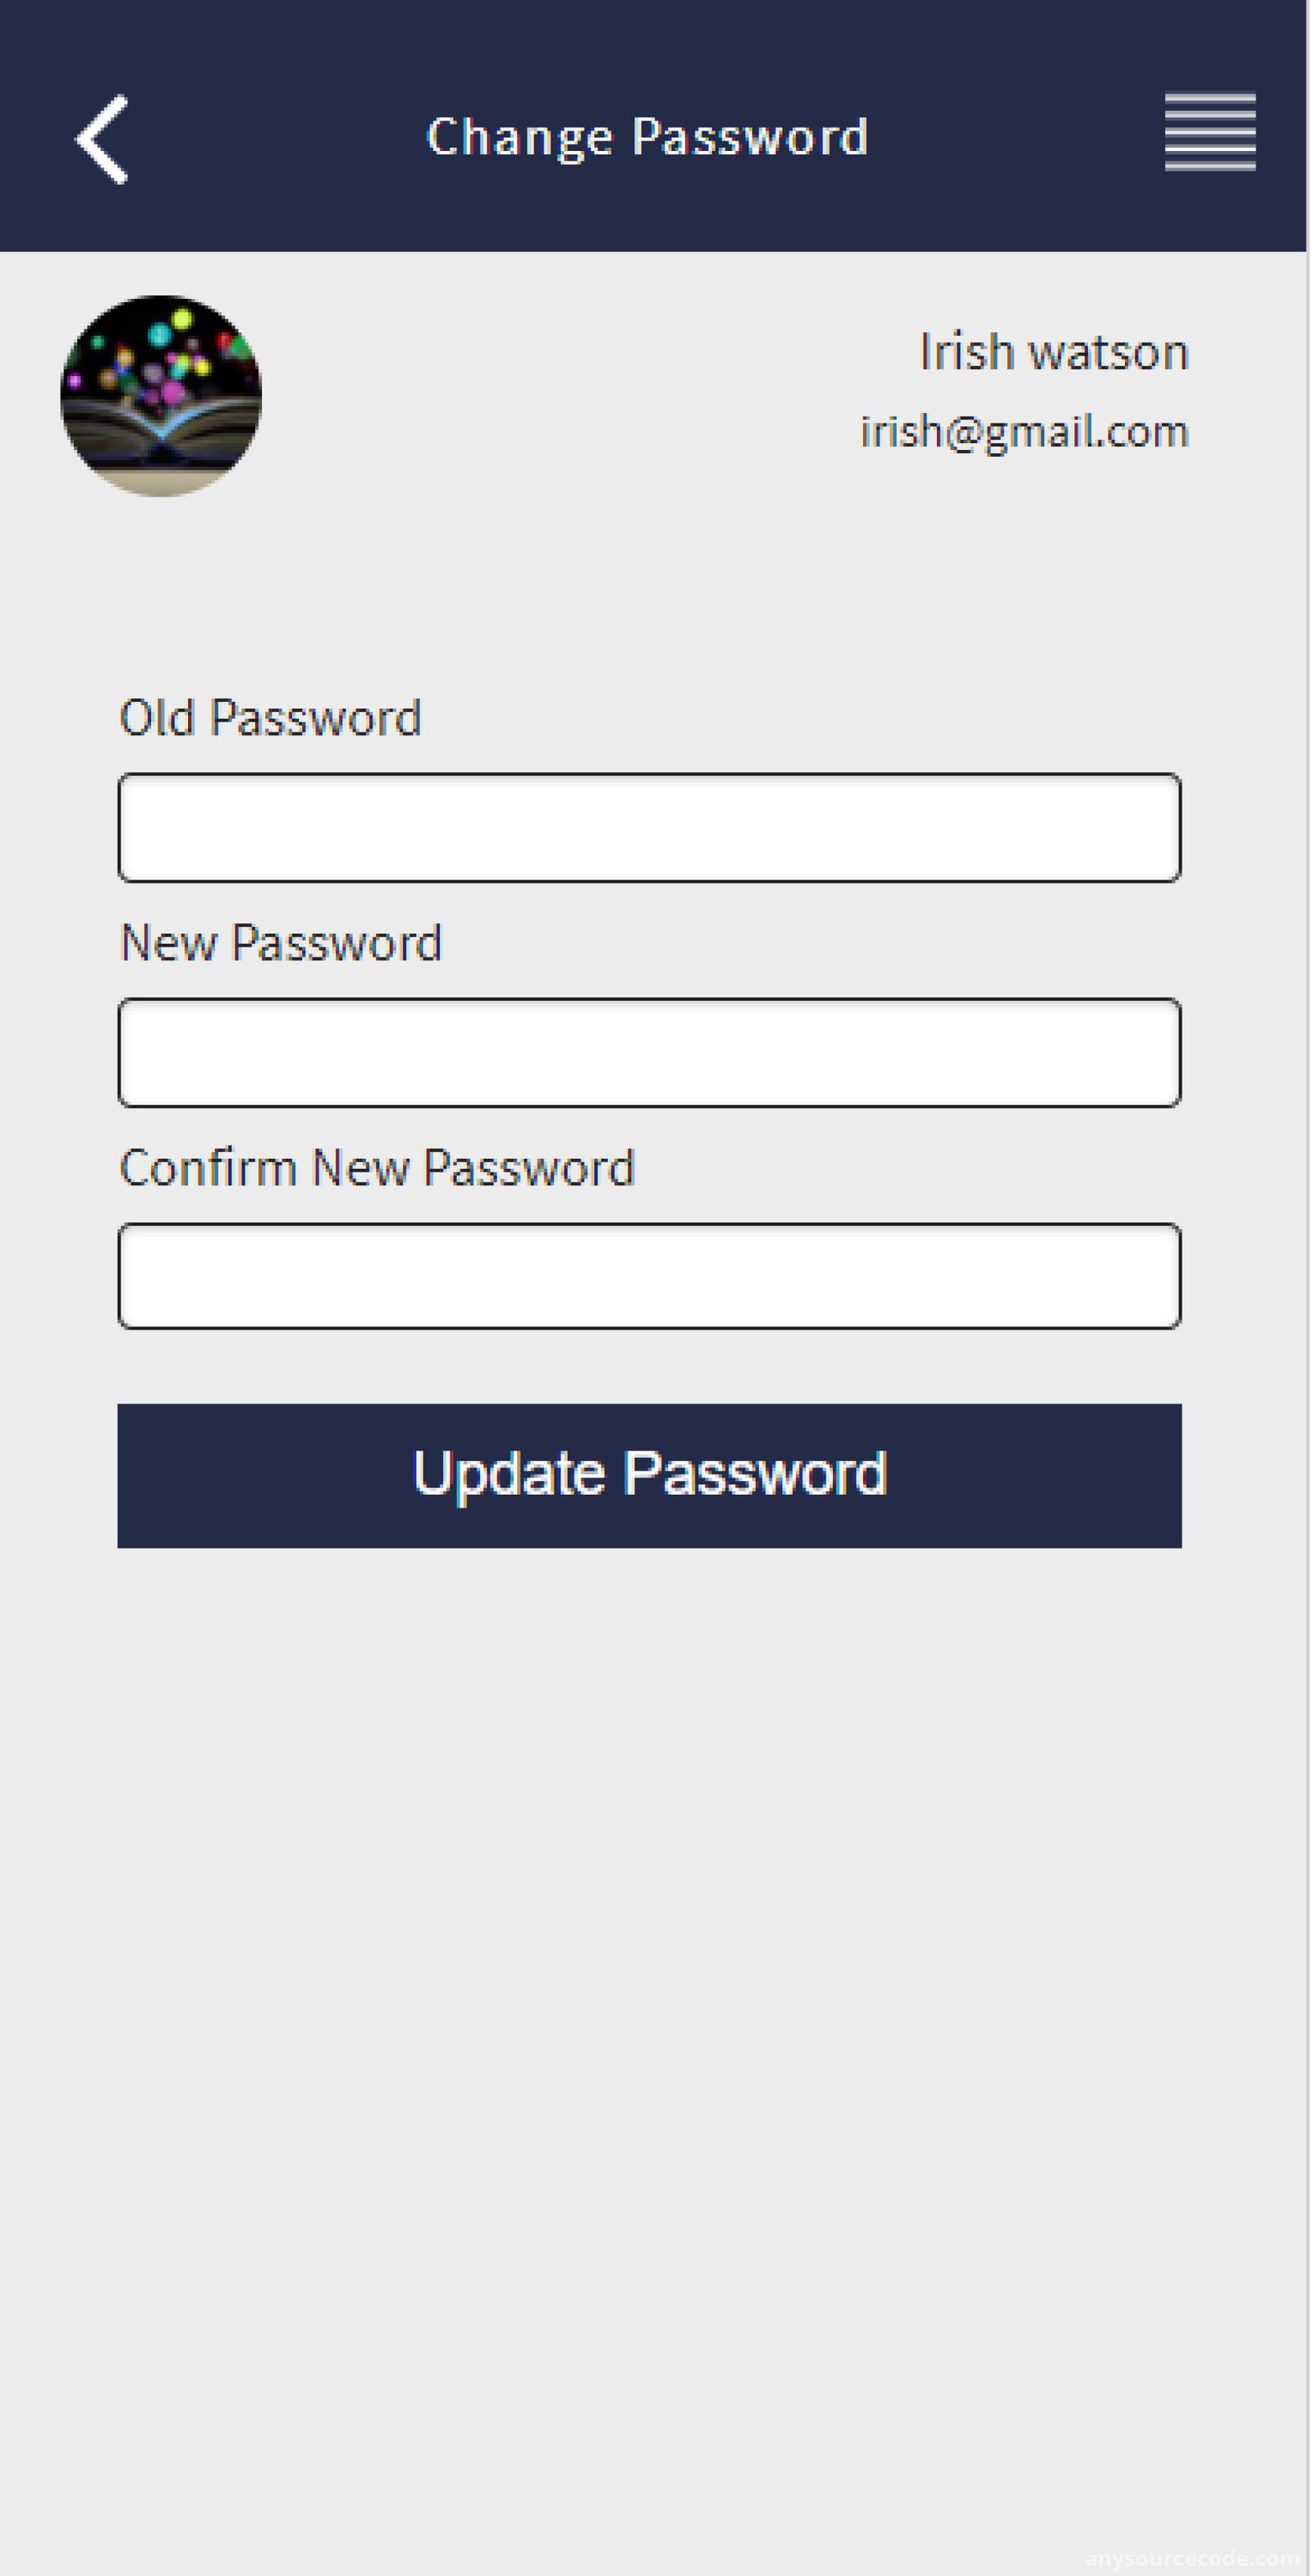
Task: Click the irish@gmail.com email text
Action: (1024, 432)
